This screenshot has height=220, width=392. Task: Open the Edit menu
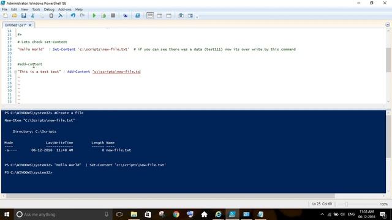[14, 10]
